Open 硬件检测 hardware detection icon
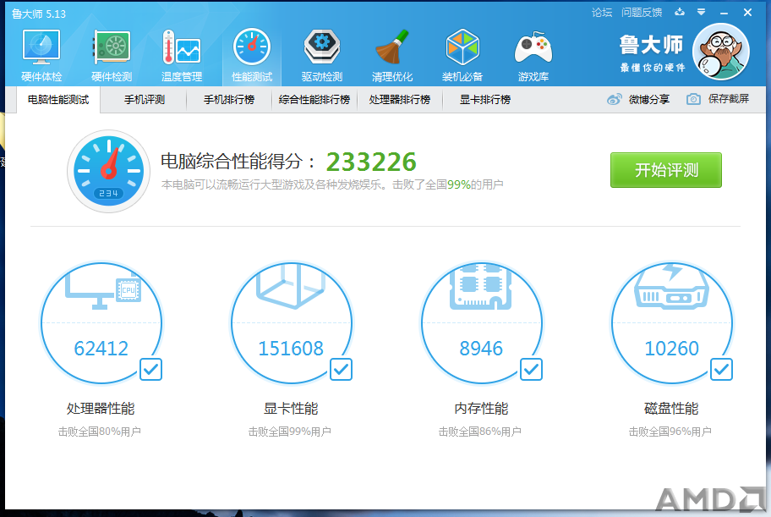The image size is (771, 517). [x=112, y=47]
